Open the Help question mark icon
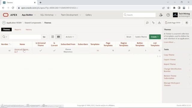Image resolution: width=192 pixels, height=108 pixels. (x=168, y=15)
